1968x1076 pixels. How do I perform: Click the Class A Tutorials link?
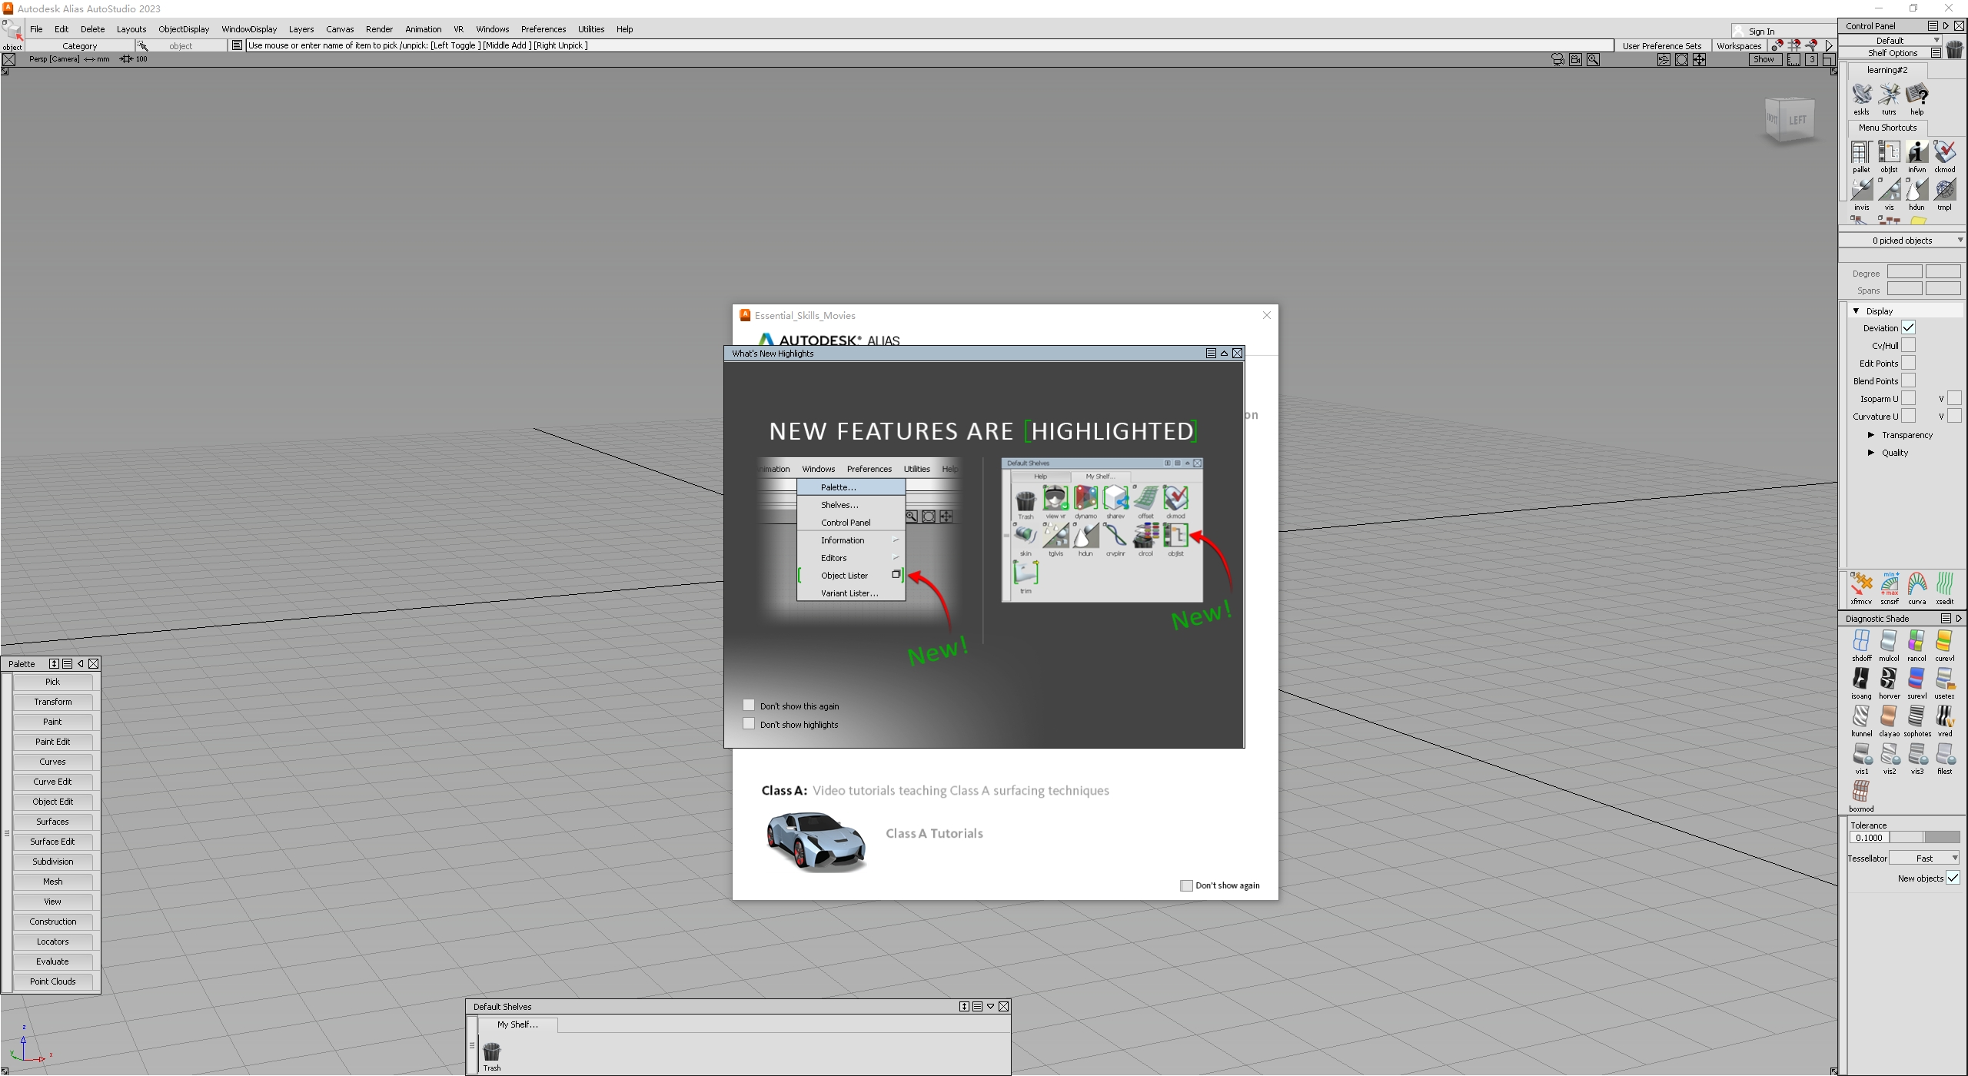(x=933, y=833)
